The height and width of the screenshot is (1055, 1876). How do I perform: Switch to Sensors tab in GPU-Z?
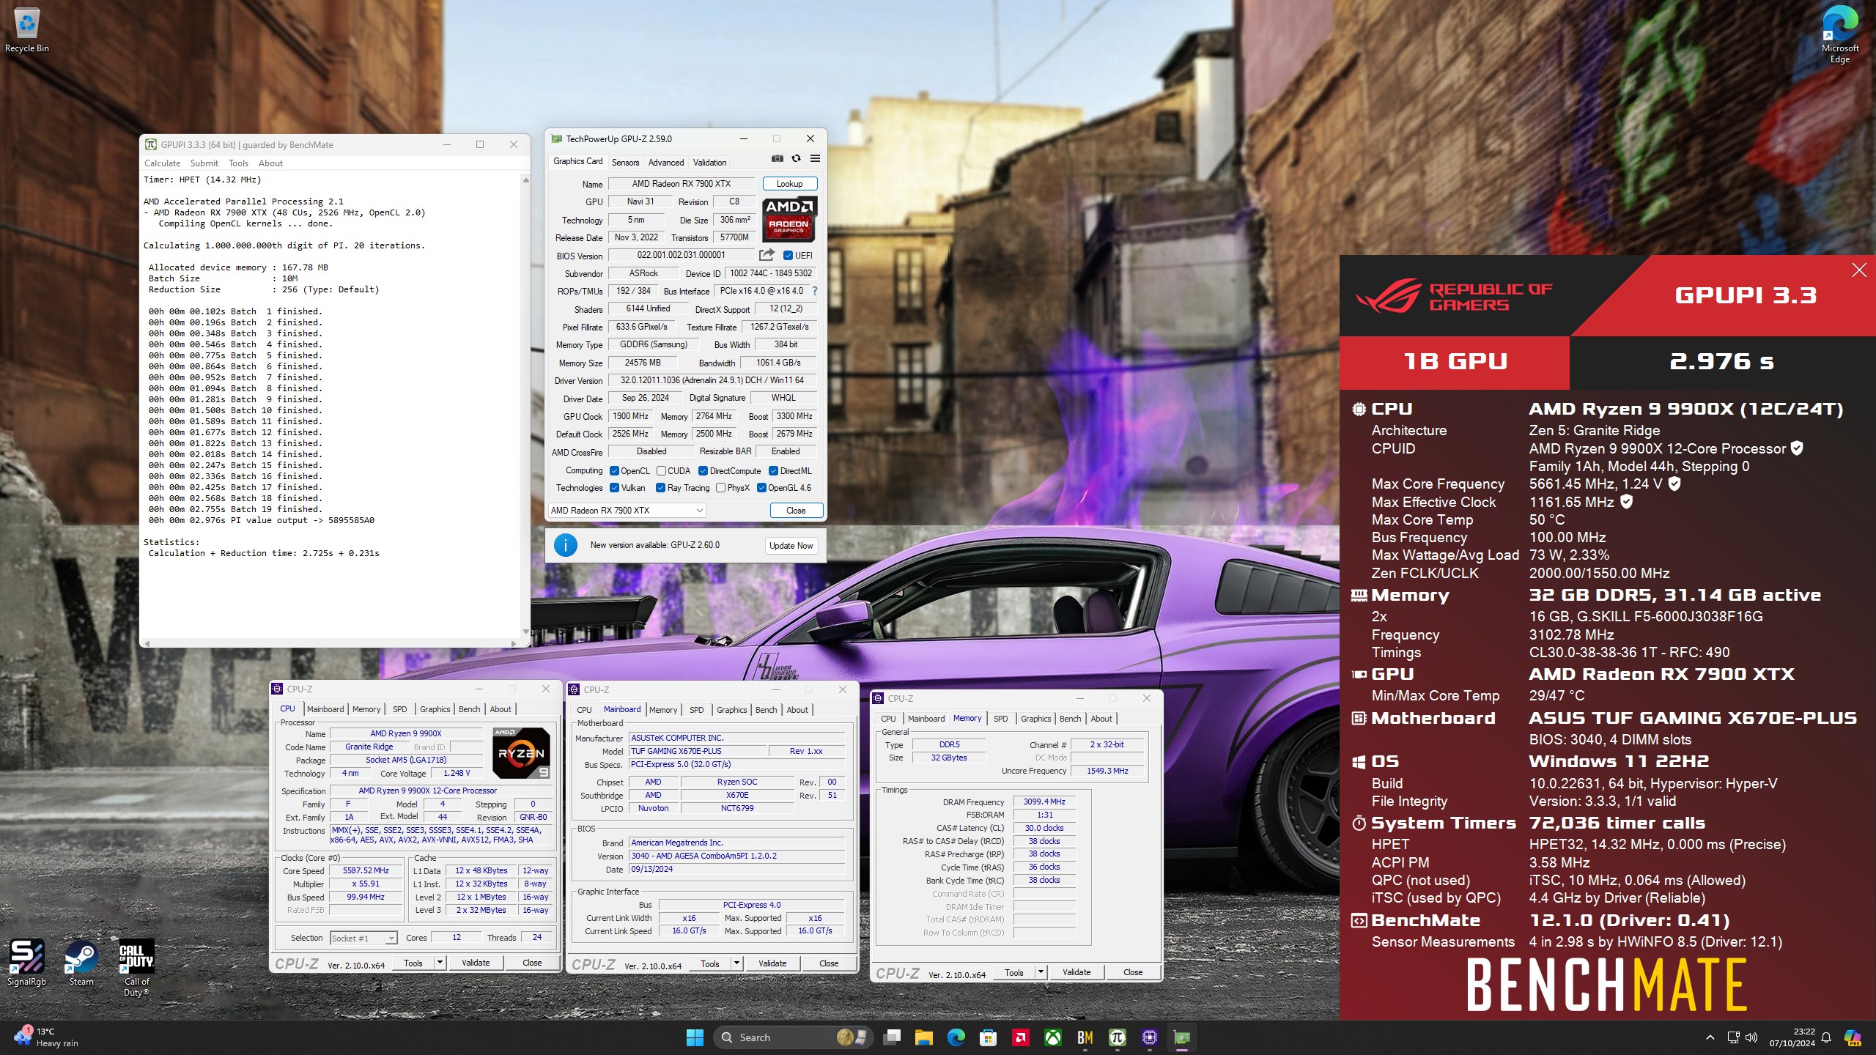point(625,163)
